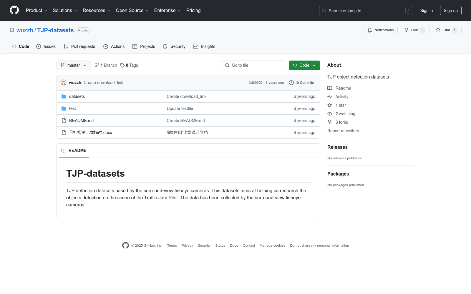Go to the Actions tab
The height and width of the screenshot is (294, 471).
pyautogui.click(x=114, y=46)
